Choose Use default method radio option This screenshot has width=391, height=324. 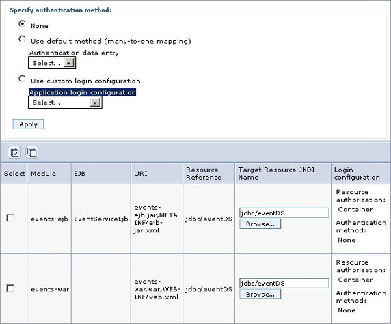22,39
